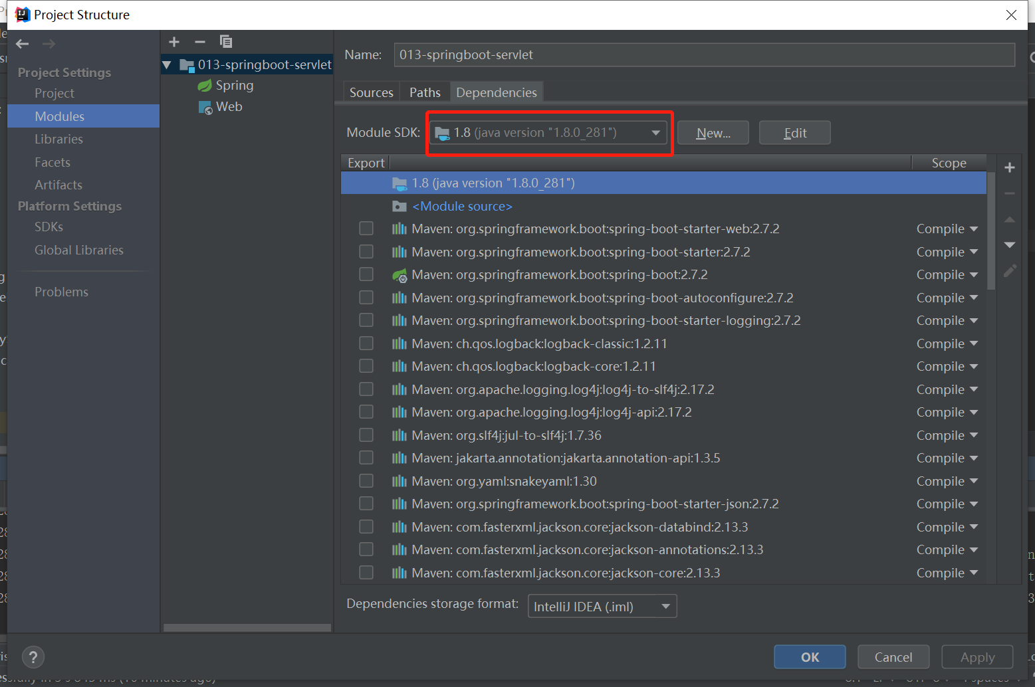The height and width of the screenshot is (687, 1035).
Task: Remove dependency with the minus icon
Action: (1010, 193)
